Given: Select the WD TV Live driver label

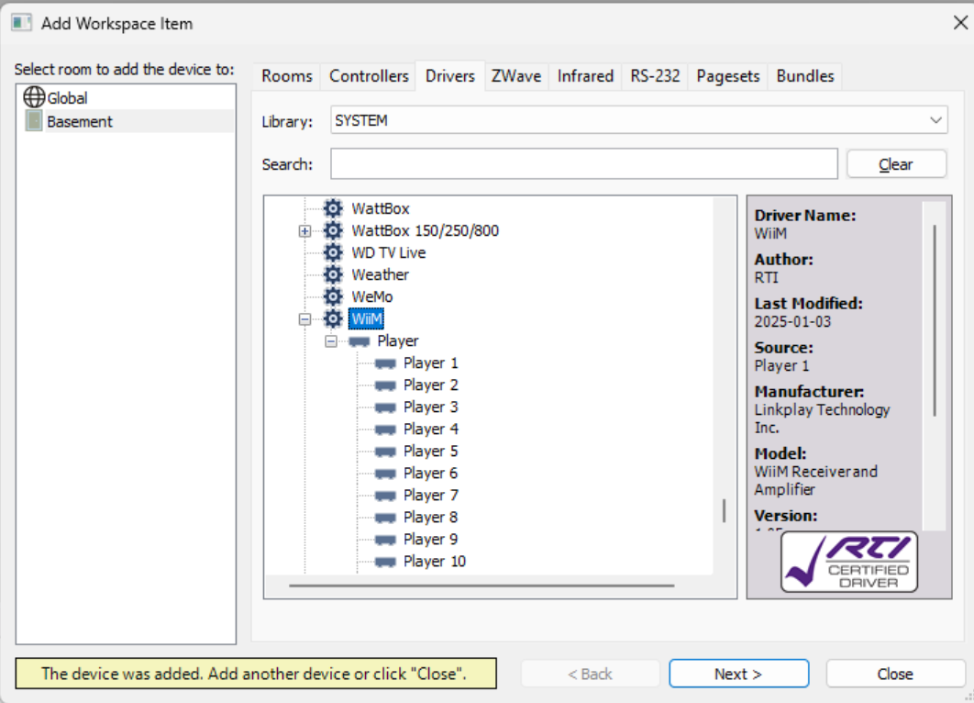Looking at the screenshot, I should [388, 252].
